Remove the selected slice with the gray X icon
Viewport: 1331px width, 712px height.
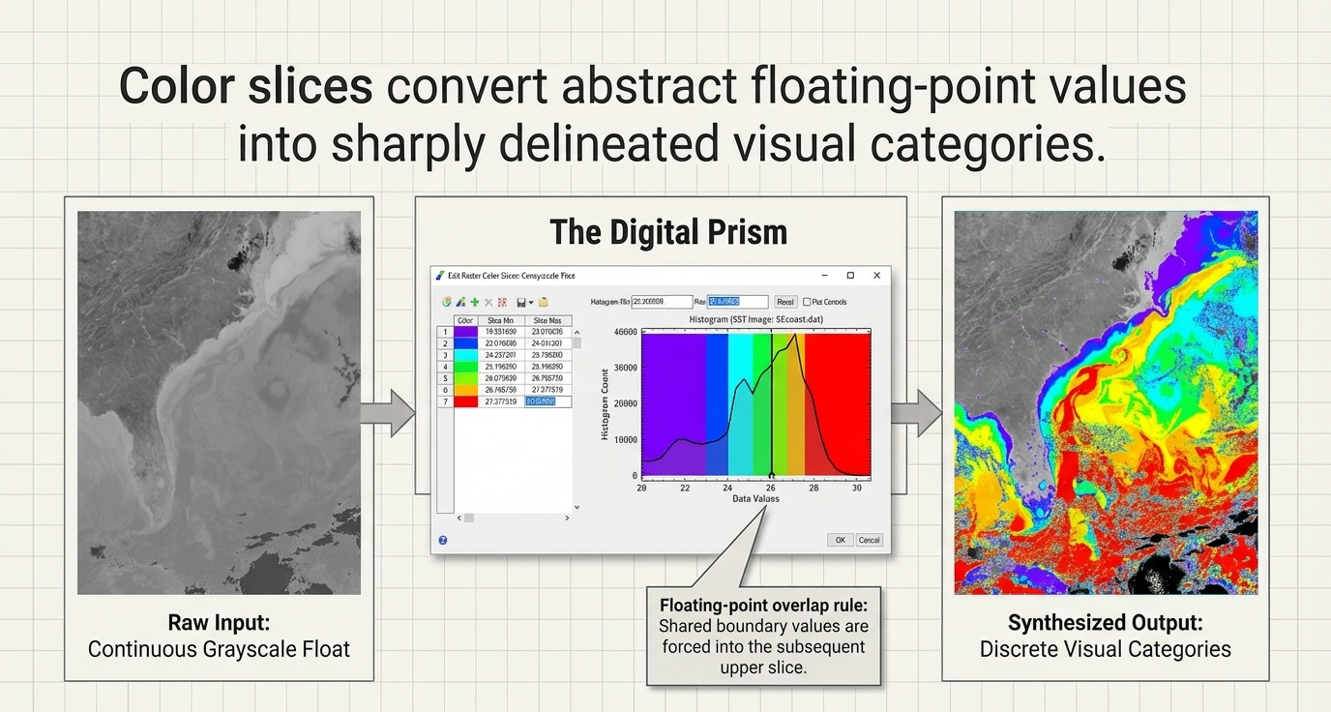488,302
